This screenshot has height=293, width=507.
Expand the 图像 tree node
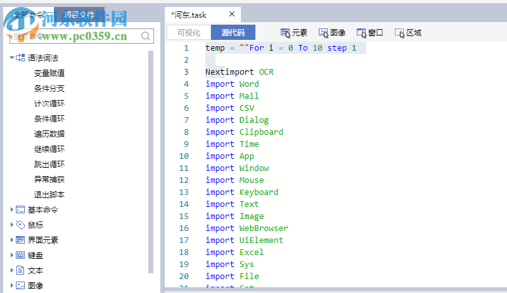tap(12, 285)
